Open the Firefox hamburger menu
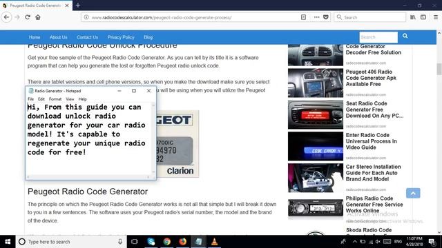Screen dimensions: 442x248 pyautogui.click(x=436, y=17)
